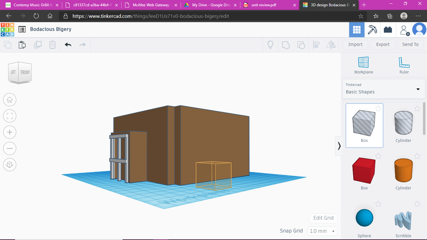Click Fit all in view icon

click(10, 116)
